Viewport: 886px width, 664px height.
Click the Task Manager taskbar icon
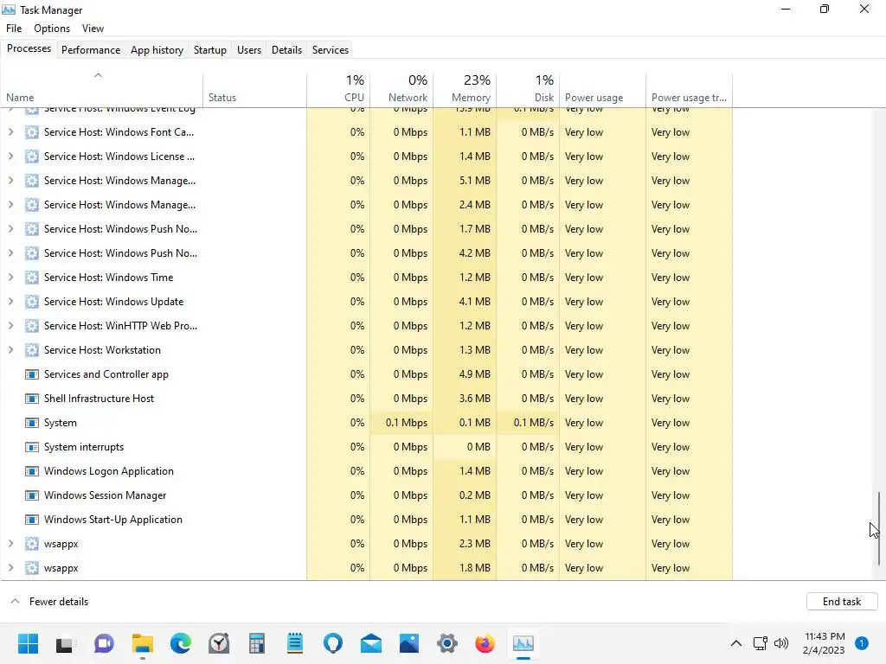pos(523,643)
